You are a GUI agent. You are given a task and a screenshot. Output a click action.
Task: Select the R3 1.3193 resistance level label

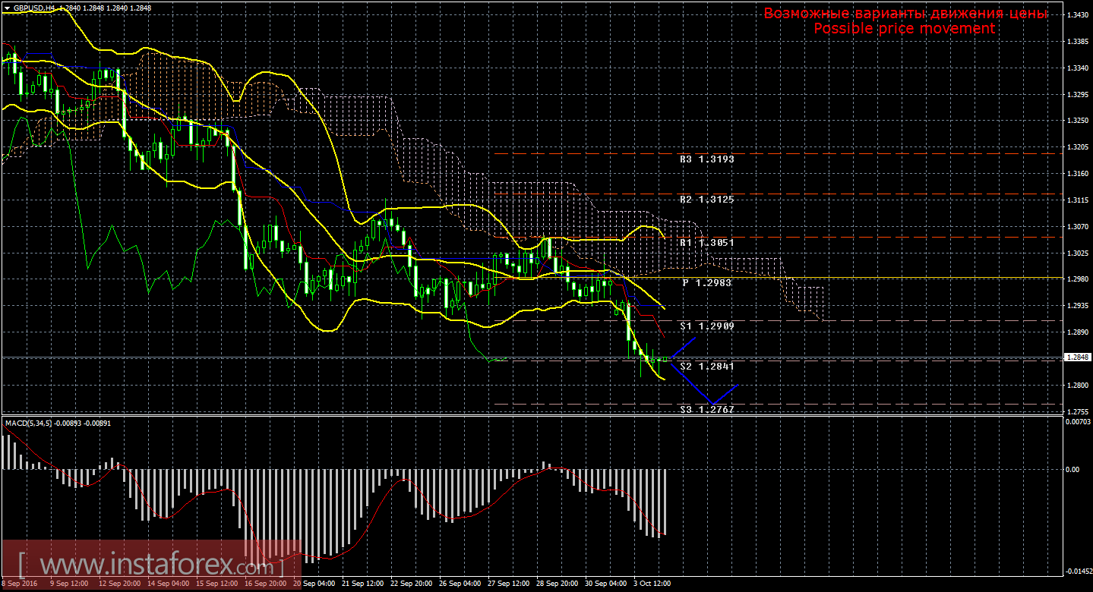706,159
